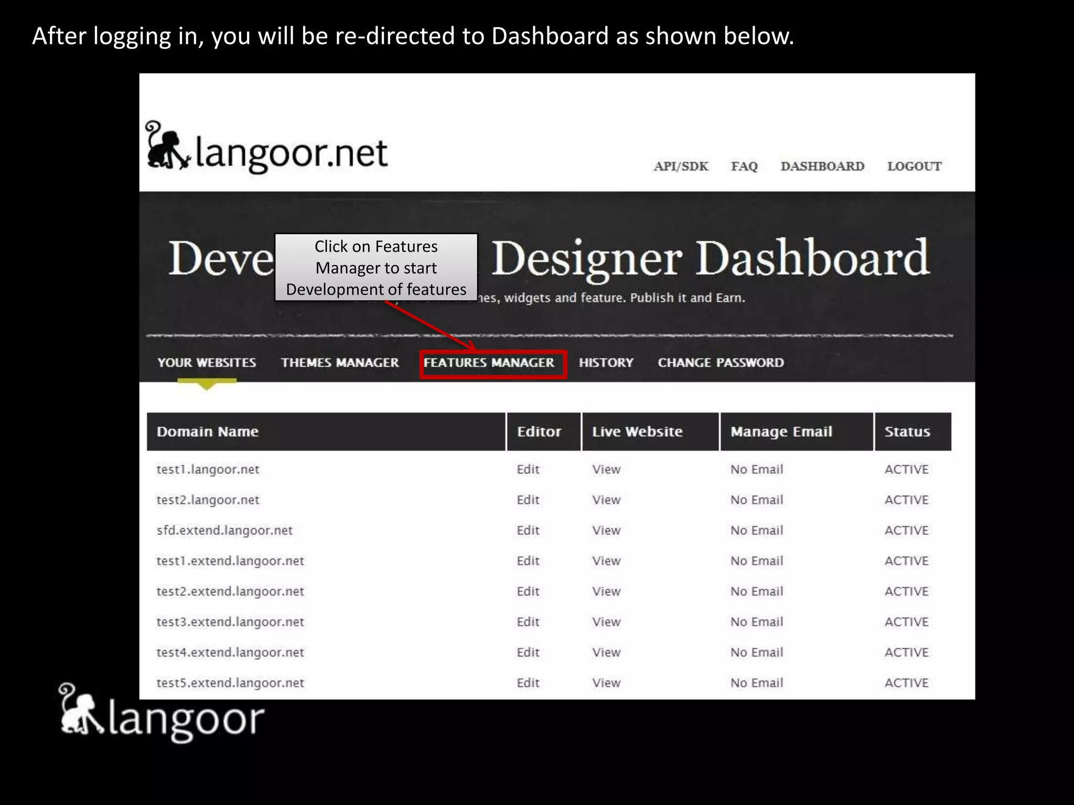
Task: Go to DASHBOARD in top navigation
Action: coord(822,166)
